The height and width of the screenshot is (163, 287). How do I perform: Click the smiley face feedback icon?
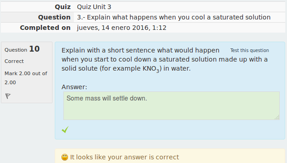point(65,157)
